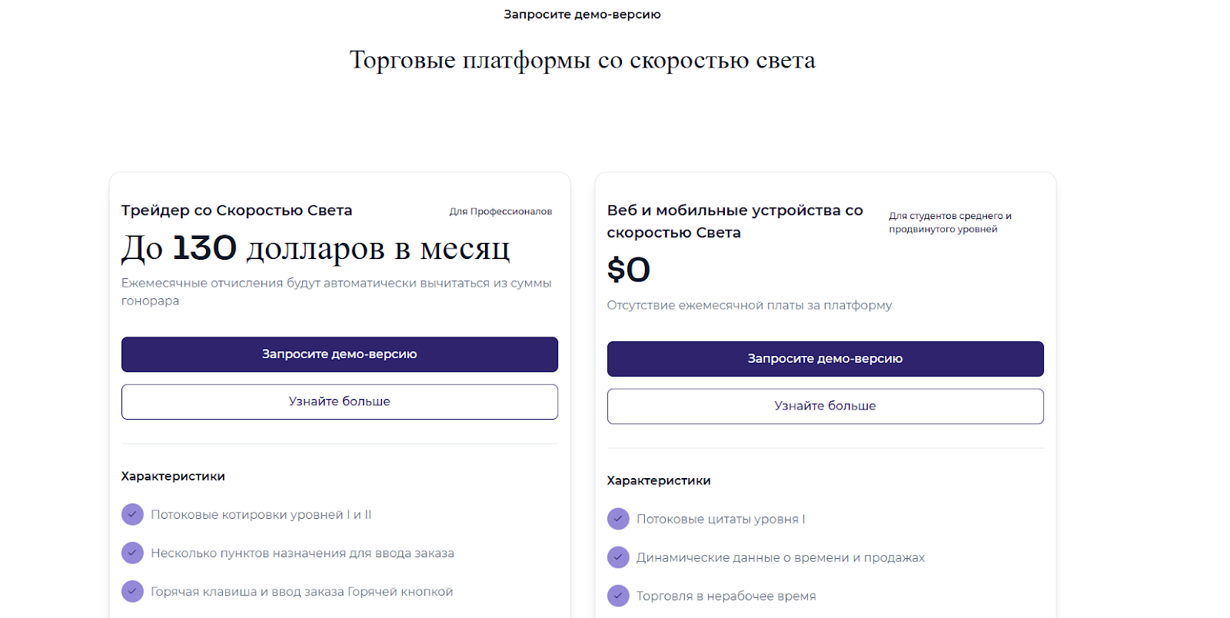Click the checkmark icon beside "Торговля в нерабочее время"
1230x618 pixels.
pos(618,596)
